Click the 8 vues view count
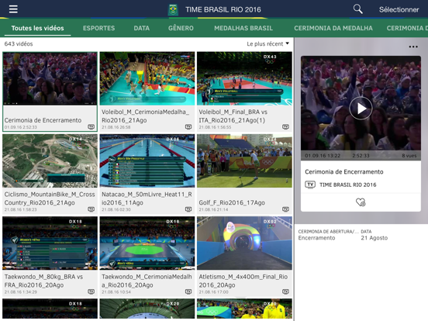The image size is (428, 321). [x=409, y=156]
